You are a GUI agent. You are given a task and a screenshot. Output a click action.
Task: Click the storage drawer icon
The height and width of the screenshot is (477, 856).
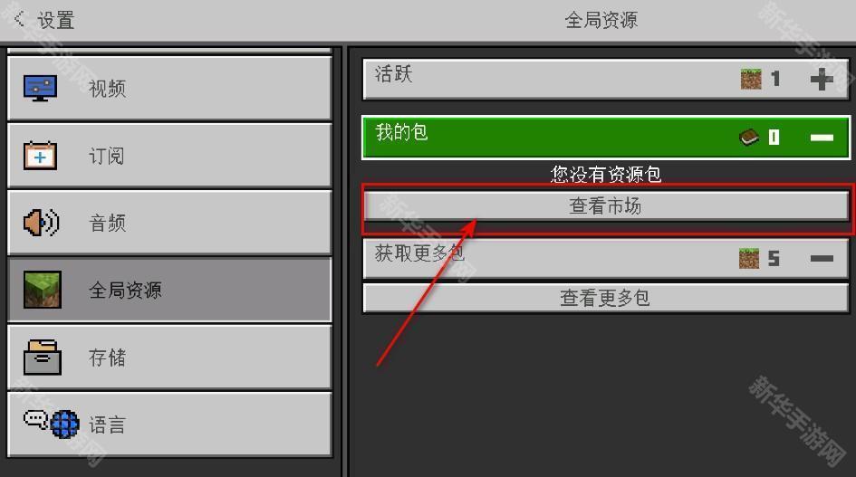click(x=43, y=358)
